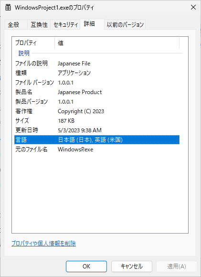Click the value 日本語 (日本), 英語 (米国)
The width and height of the screenshot is (201, 277).
pyautogui.click(x=90, y=140)
